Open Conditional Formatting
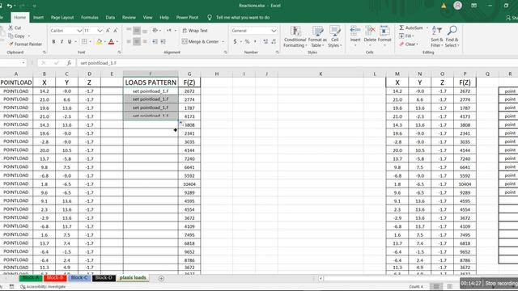 (x=295, y=36)
